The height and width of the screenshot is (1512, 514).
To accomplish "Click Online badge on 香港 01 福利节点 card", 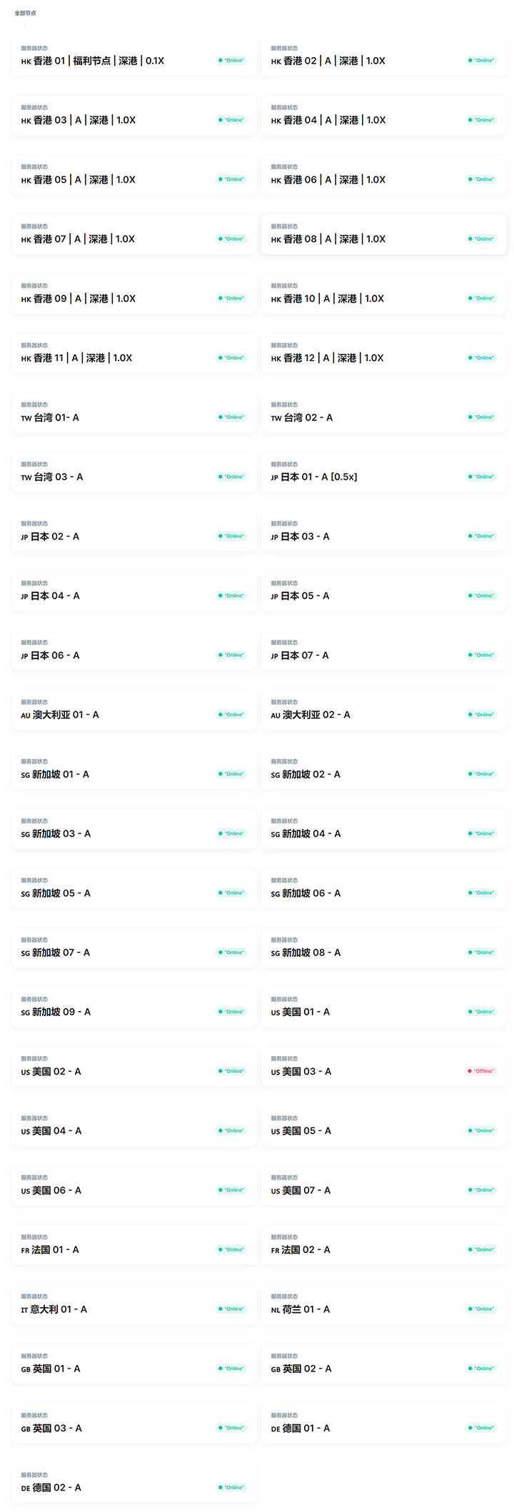I will coord(231,61).
